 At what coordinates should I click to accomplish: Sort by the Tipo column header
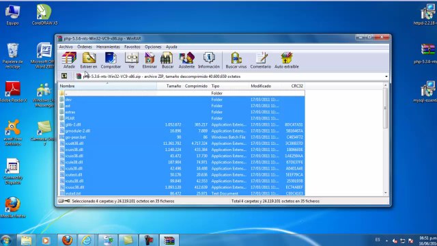[229, 86]
